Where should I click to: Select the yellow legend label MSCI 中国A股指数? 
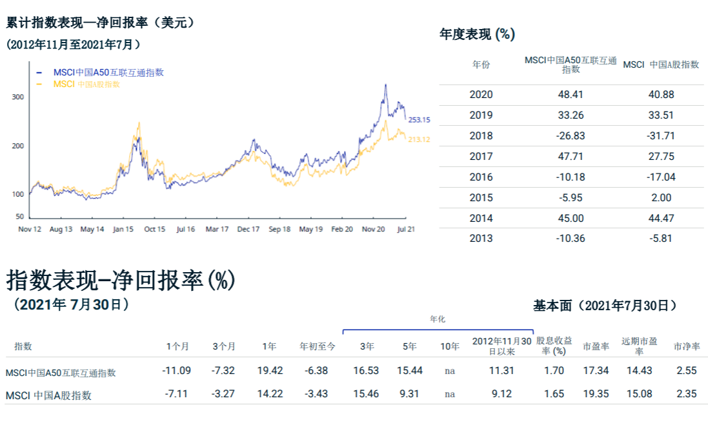pyautogui.click(x=86, y=84)
